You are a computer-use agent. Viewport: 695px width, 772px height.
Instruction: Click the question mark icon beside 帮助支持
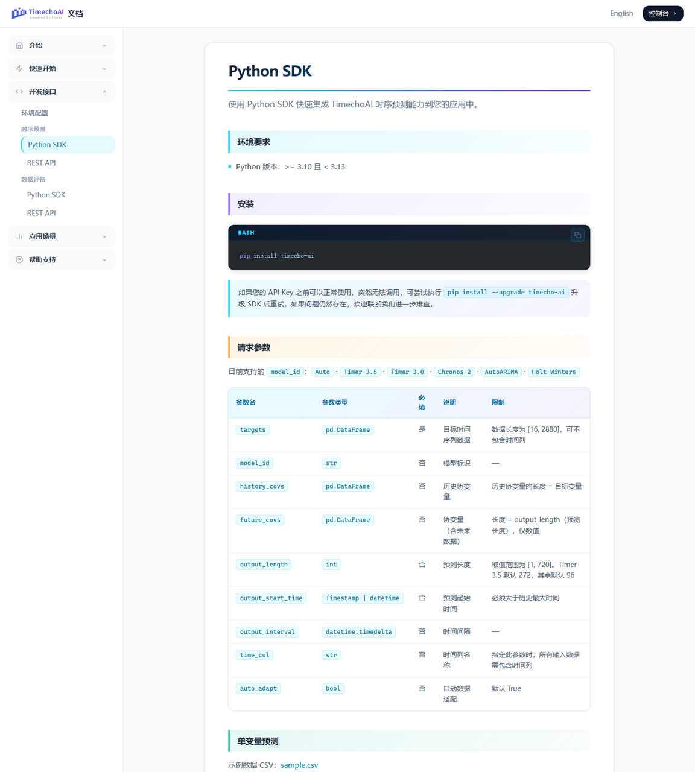[x=19, y=260]
